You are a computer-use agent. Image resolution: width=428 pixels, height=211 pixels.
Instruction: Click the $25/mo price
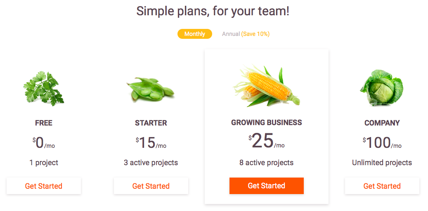coord(266,141)
